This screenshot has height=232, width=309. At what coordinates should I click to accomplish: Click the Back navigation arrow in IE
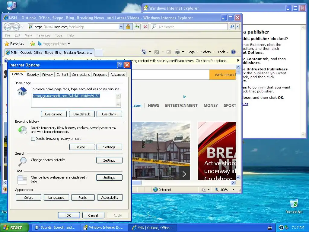pyautogui.click(x=8, y=27)
